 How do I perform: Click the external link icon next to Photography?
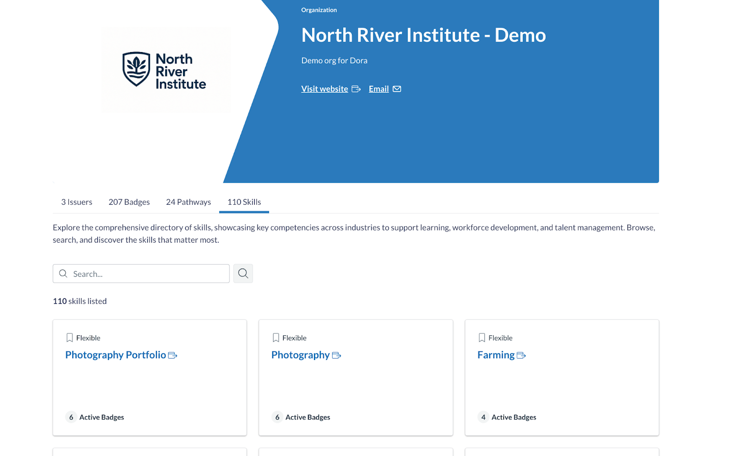point(337,355)
